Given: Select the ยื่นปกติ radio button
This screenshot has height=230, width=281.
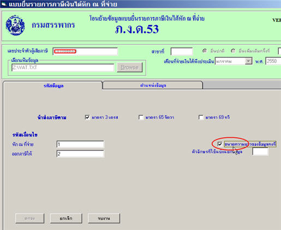Looking at the screenshot, I should pyautogui.click(x=205, y=51).
